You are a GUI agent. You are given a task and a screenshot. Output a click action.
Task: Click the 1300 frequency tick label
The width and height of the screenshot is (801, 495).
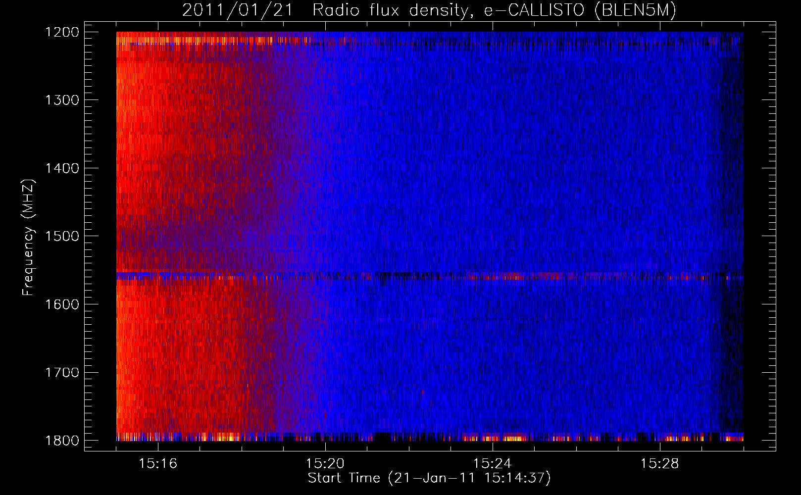pyautogui.click(x=62, y=100)
